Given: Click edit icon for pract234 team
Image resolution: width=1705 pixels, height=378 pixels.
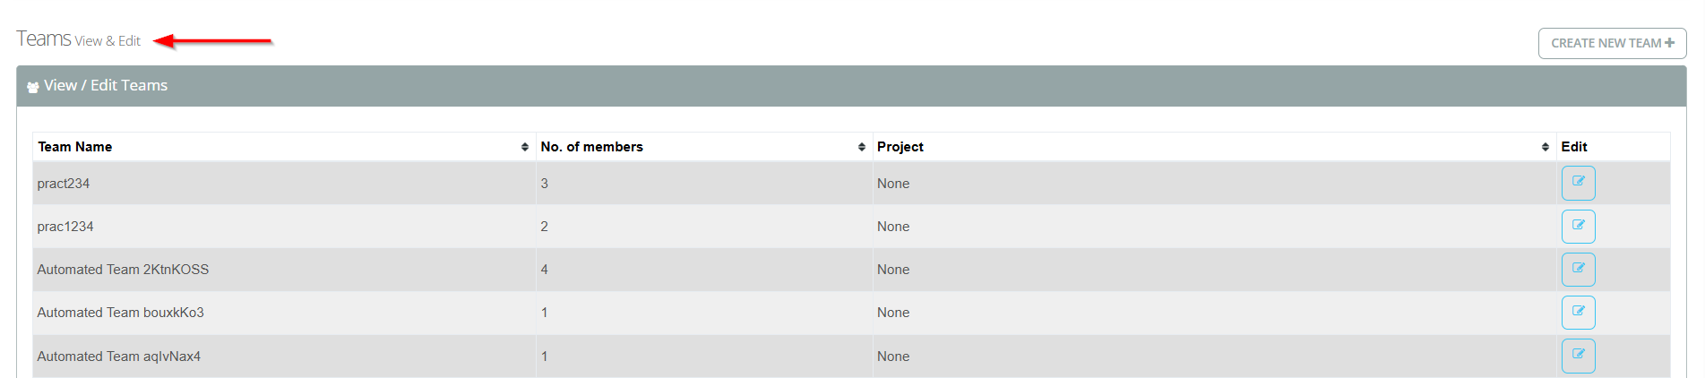Looking at the screenshot, I should point(1578,183).
